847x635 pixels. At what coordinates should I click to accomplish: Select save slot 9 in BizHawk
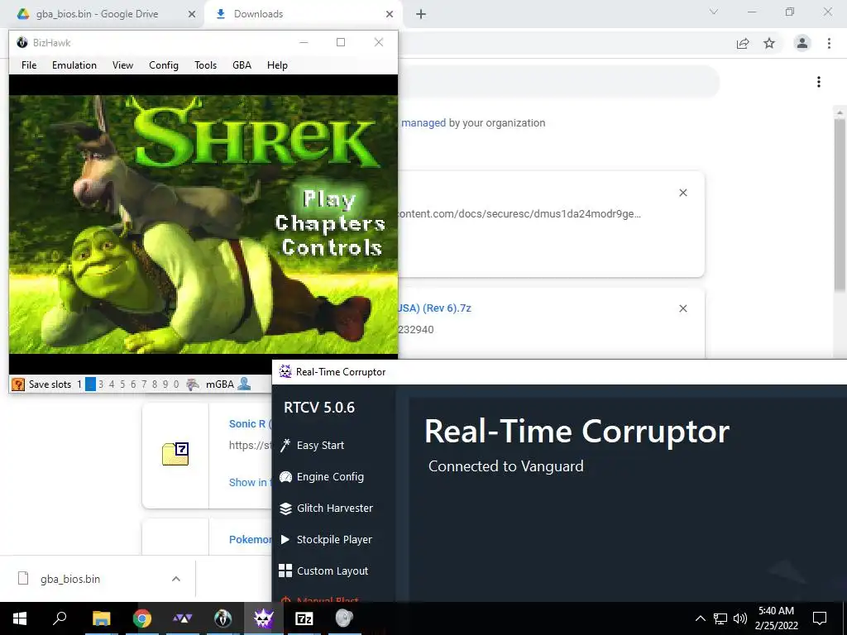tap(165, 384)
